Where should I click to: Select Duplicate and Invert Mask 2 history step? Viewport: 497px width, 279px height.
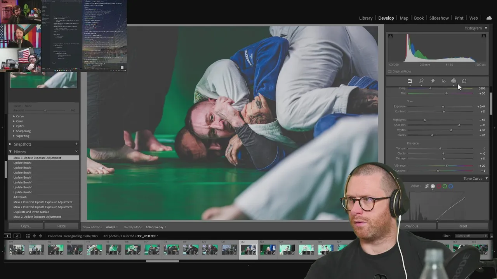coord(43,212)
